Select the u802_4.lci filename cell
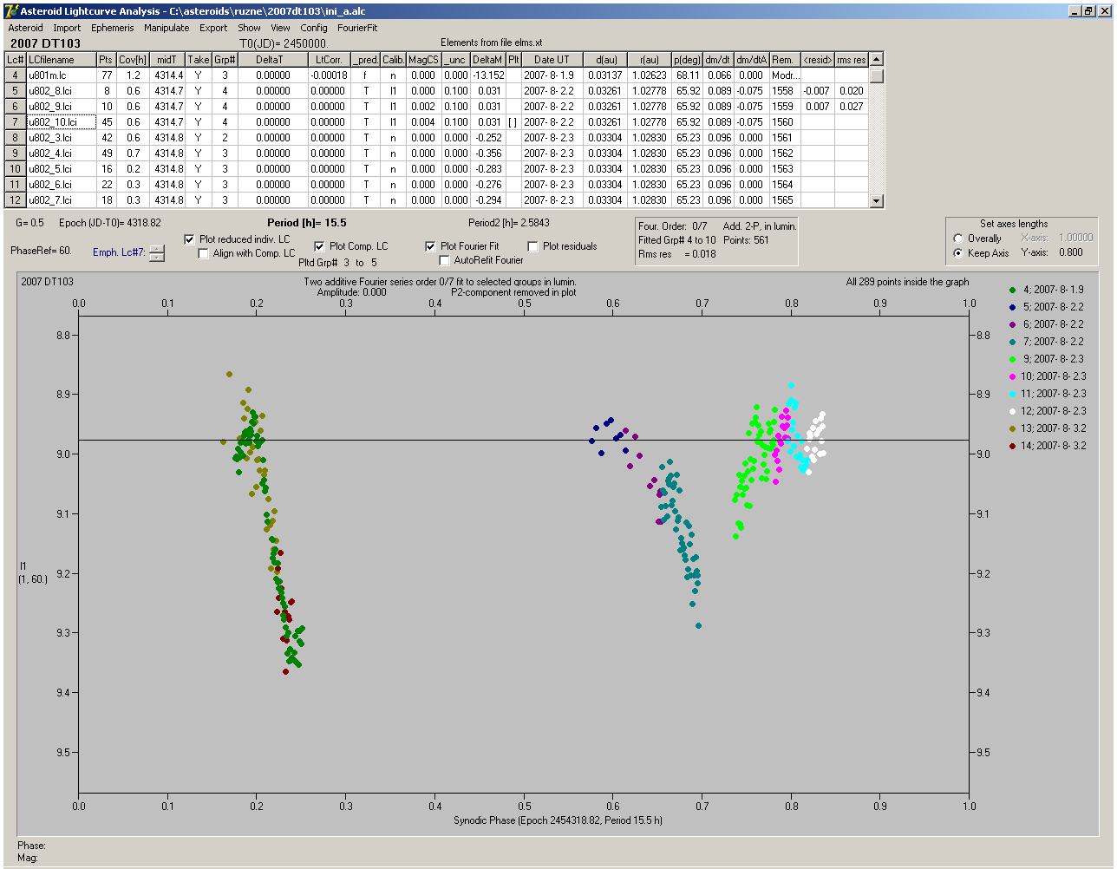Image resolution: width=1117 pixels, height=869 pixels. point(61,154)
